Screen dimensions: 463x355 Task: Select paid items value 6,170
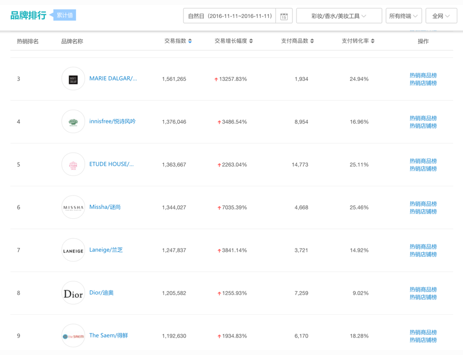pos(301,336)
